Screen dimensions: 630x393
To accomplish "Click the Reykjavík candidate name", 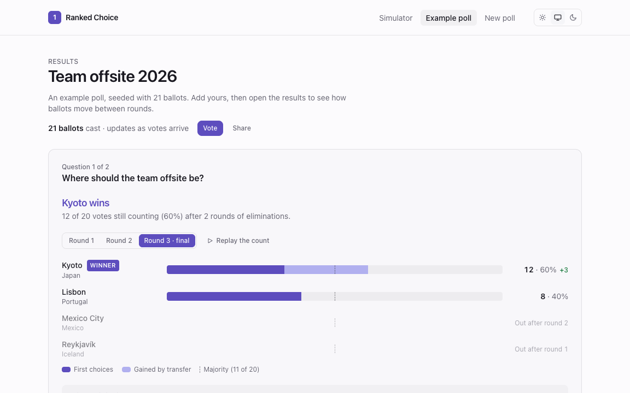I will (79, 344).
